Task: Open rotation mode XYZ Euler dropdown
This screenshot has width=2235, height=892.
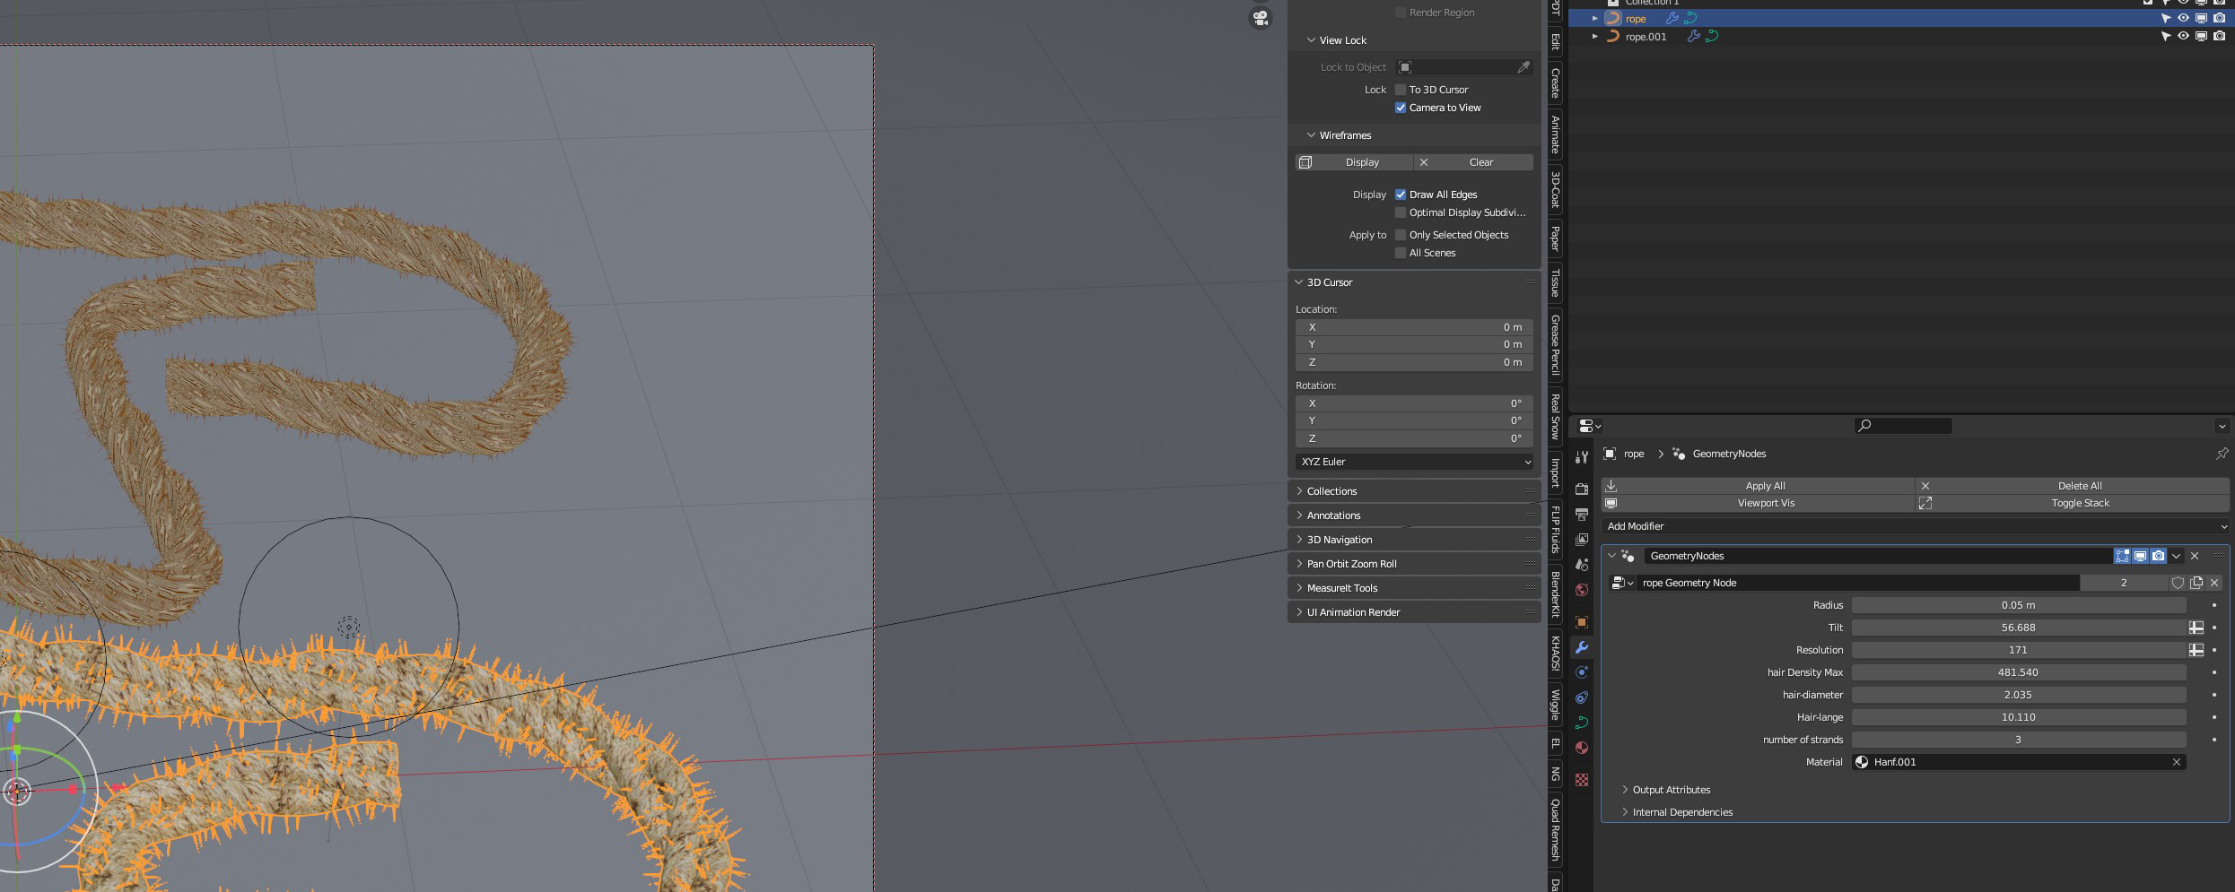Action: coord(1414,462)
